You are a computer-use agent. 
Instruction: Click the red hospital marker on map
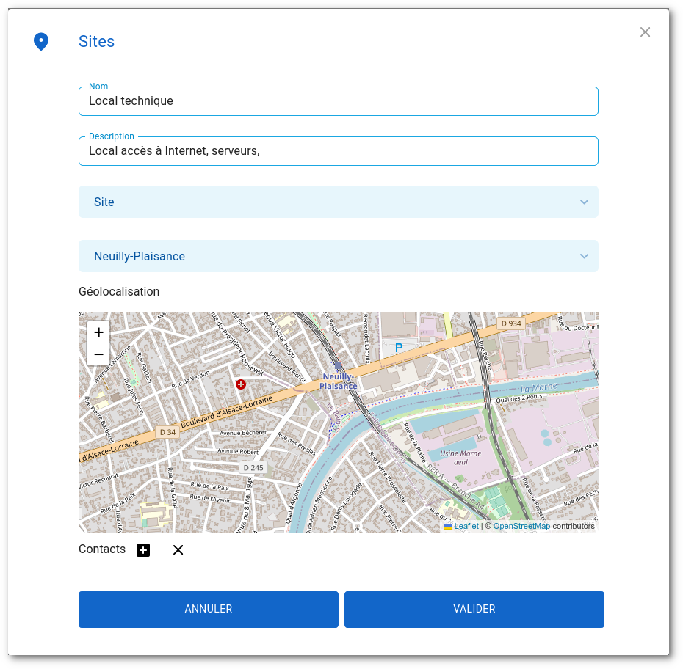point(240,384)
